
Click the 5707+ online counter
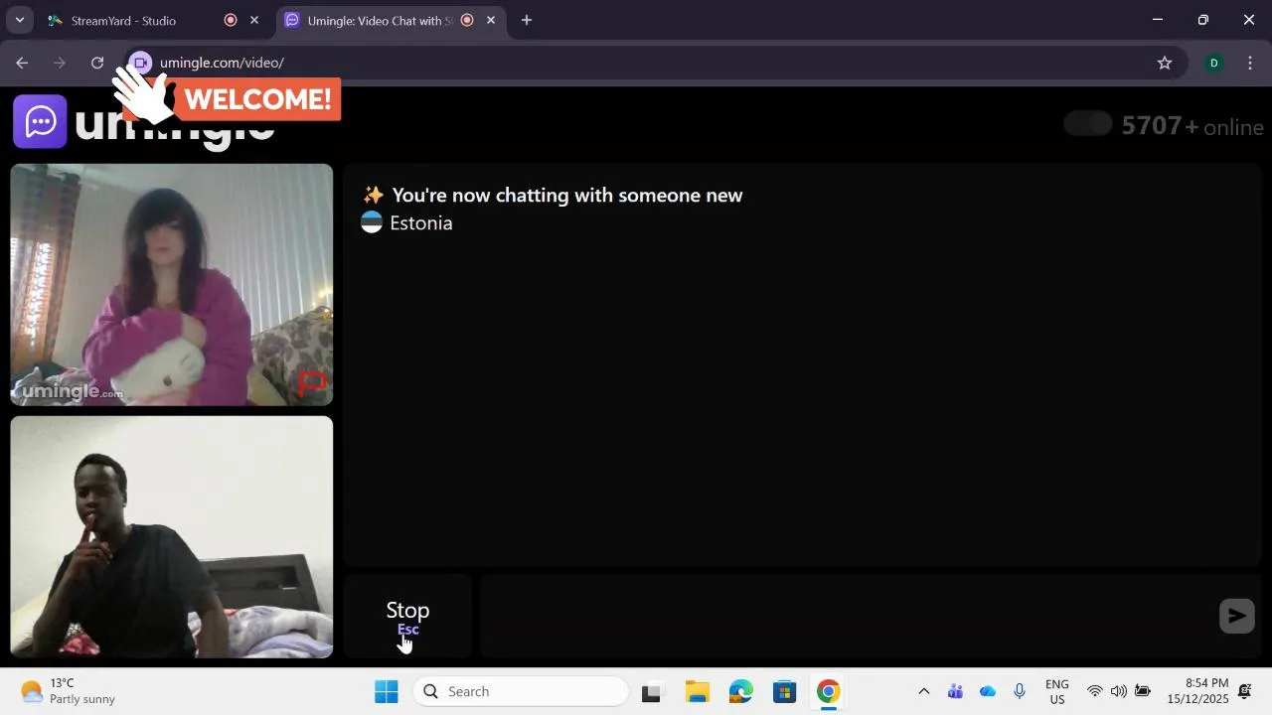(x=1192, y=126)
